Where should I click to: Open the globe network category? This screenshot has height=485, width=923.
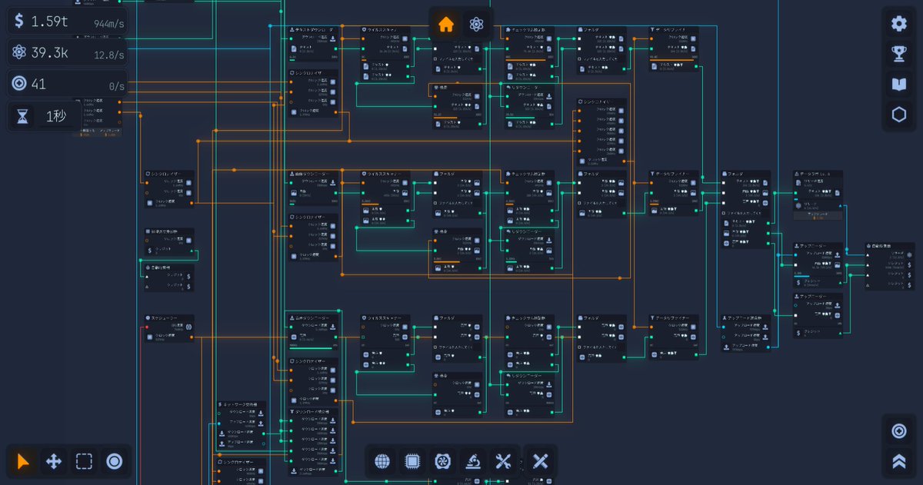point(382,461)
